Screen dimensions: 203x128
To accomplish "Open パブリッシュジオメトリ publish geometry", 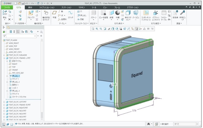I will [x=156, y=16].
